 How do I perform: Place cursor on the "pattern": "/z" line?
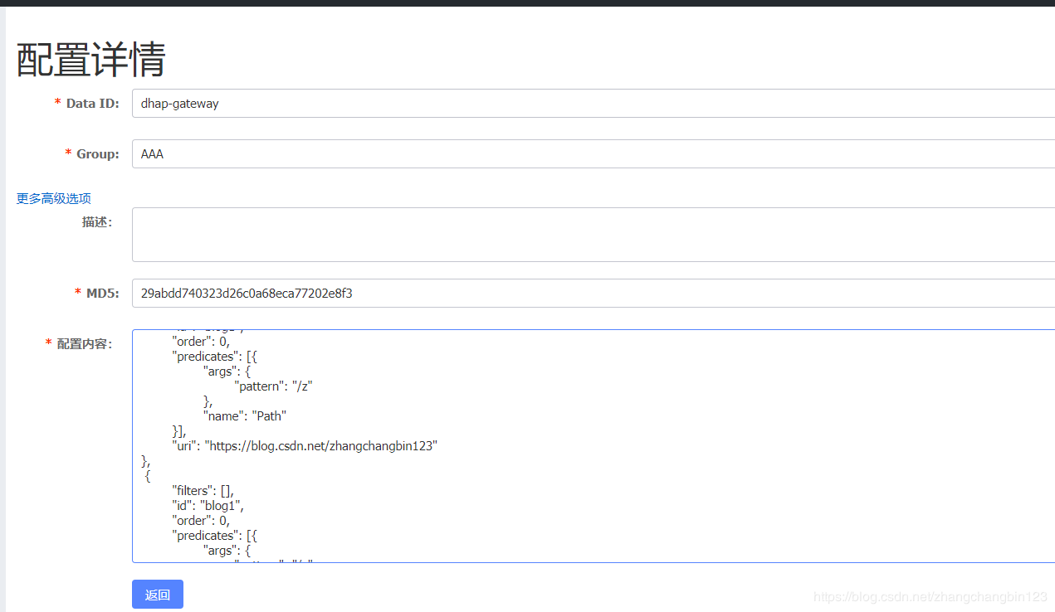point(274,386)
